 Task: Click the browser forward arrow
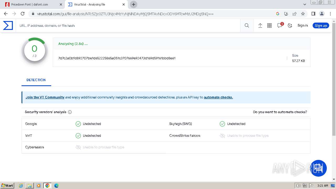pyautogui.click(x=14, y=14)
